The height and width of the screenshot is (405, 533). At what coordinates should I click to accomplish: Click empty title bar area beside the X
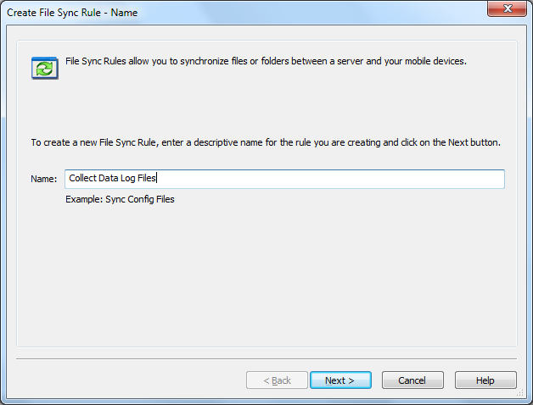[x=306, y=12]
